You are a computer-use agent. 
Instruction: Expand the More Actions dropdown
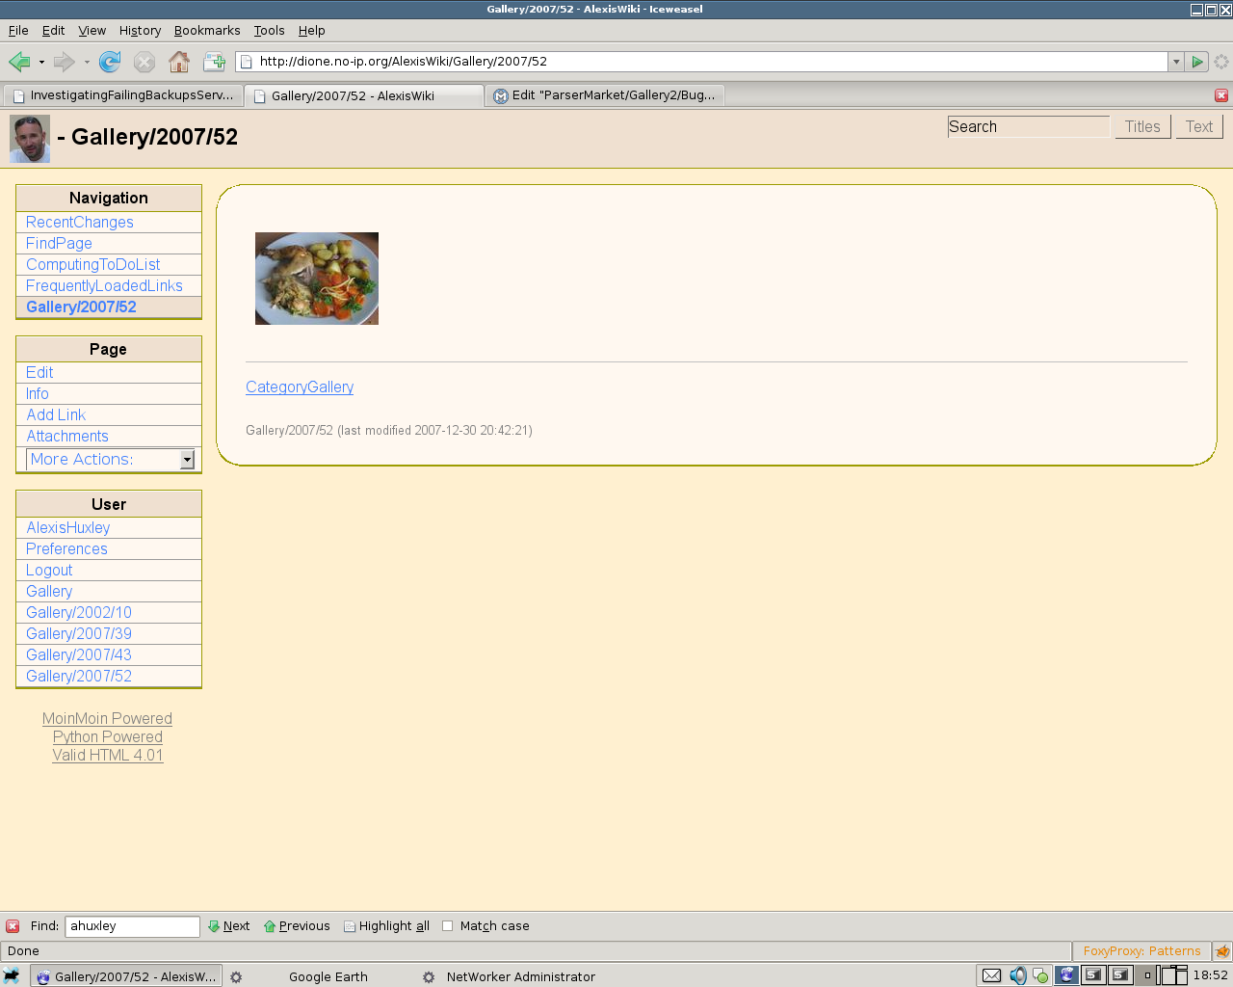pos(187,460)
